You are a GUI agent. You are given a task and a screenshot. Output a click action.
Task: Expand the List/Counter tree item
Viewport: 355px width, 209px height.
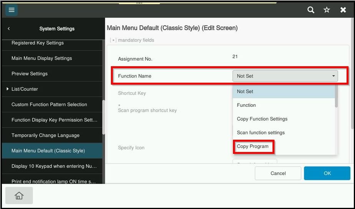point(8,89)
